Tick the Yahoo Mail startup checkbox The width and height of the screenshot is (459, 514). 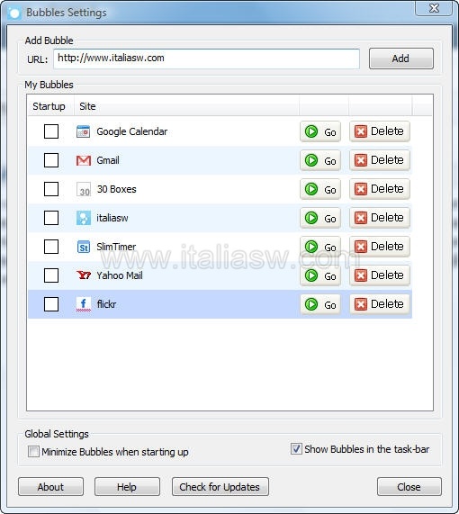(x=51, y=275)
